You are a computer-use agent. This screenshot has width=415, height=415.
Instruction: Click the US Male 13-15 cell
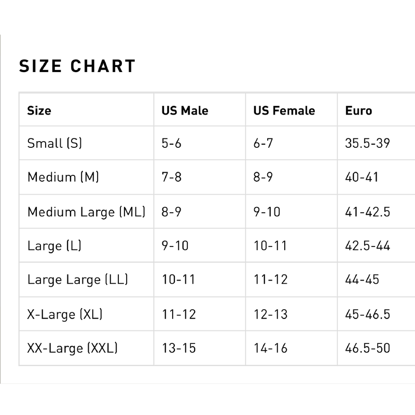coord(178,348)
